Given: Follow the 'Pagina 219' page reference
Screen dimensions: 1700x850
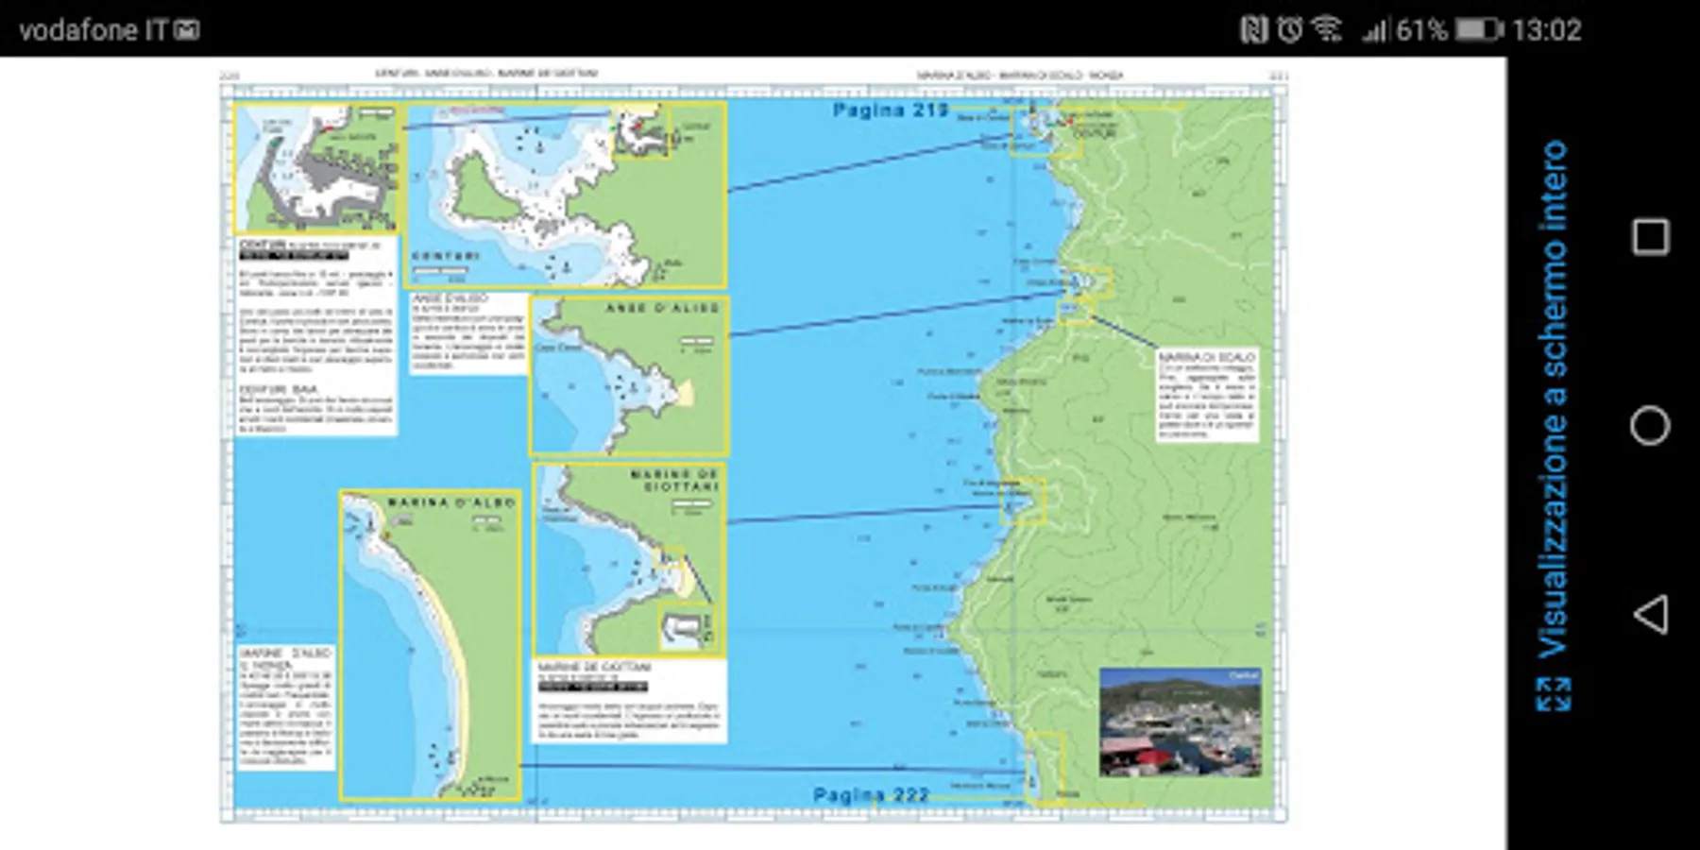Looking at the screenshot, I should 890,110.
